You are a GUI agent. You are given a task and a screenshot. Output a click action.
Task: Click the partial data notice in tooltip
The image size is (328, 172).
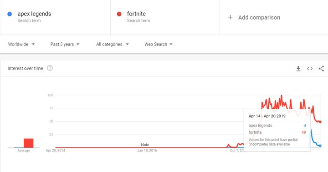pyautogui.click(x=273, y=142)
